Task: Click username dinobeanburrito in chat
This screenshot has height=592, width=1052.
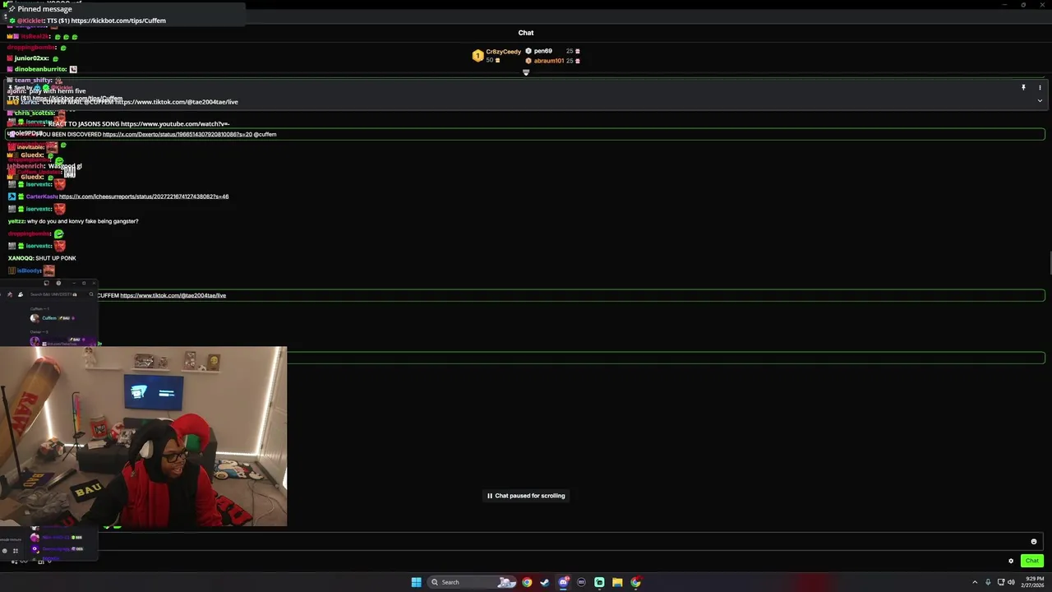Action: pos(40,69)
